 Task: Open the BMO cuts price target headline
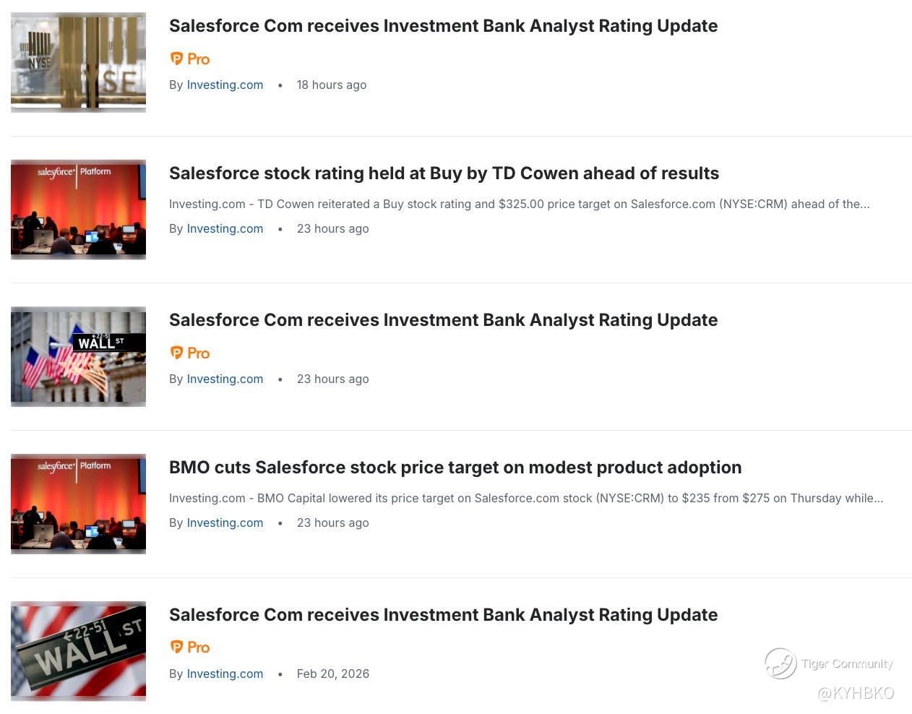pos(455,468)
